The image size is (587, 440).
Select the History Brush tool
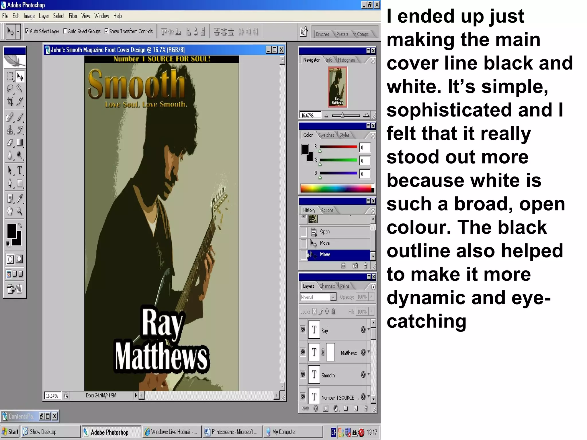pyautogui.click(x=20, y=130)
